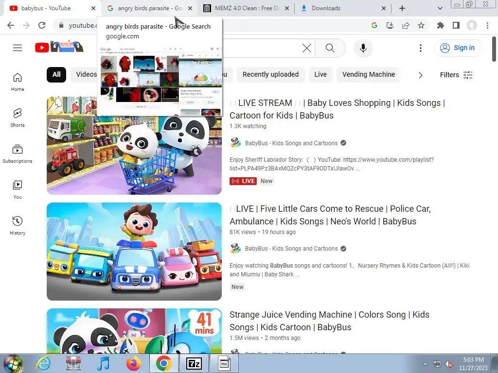Open a new tab with the plus button
498x373 pixels.
[402, 8]
